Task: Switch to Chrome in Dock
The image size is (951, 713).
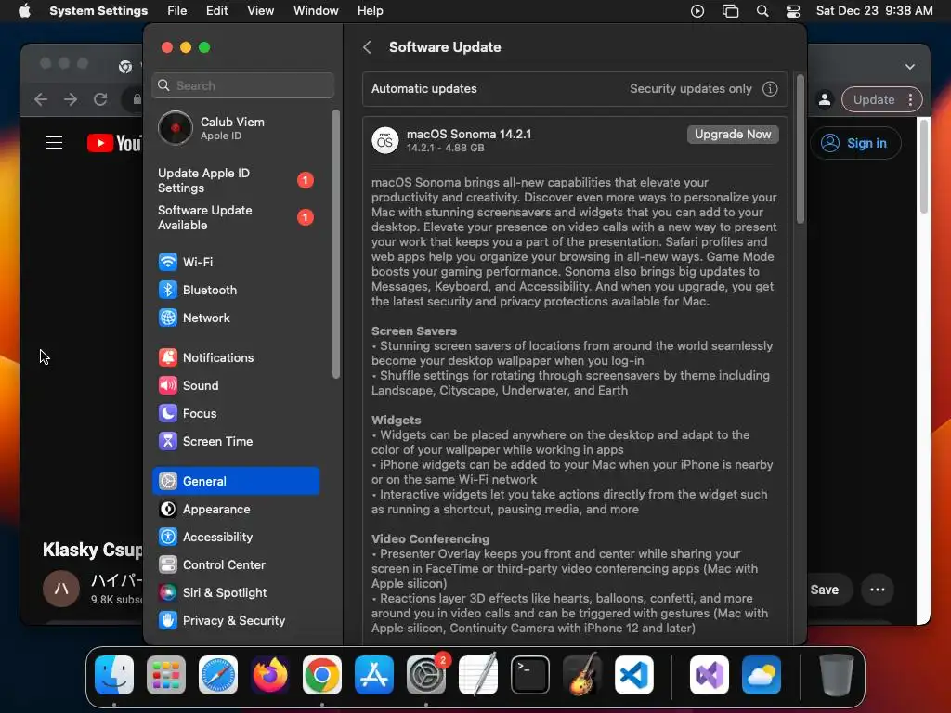Action: tap(322, 675)
